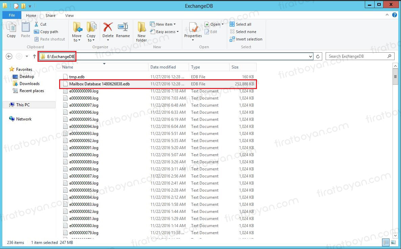Click quick access New folder icon in title bar
Image resolution: width=401 pixels, height=249 pixels.
tap(23, 6)
